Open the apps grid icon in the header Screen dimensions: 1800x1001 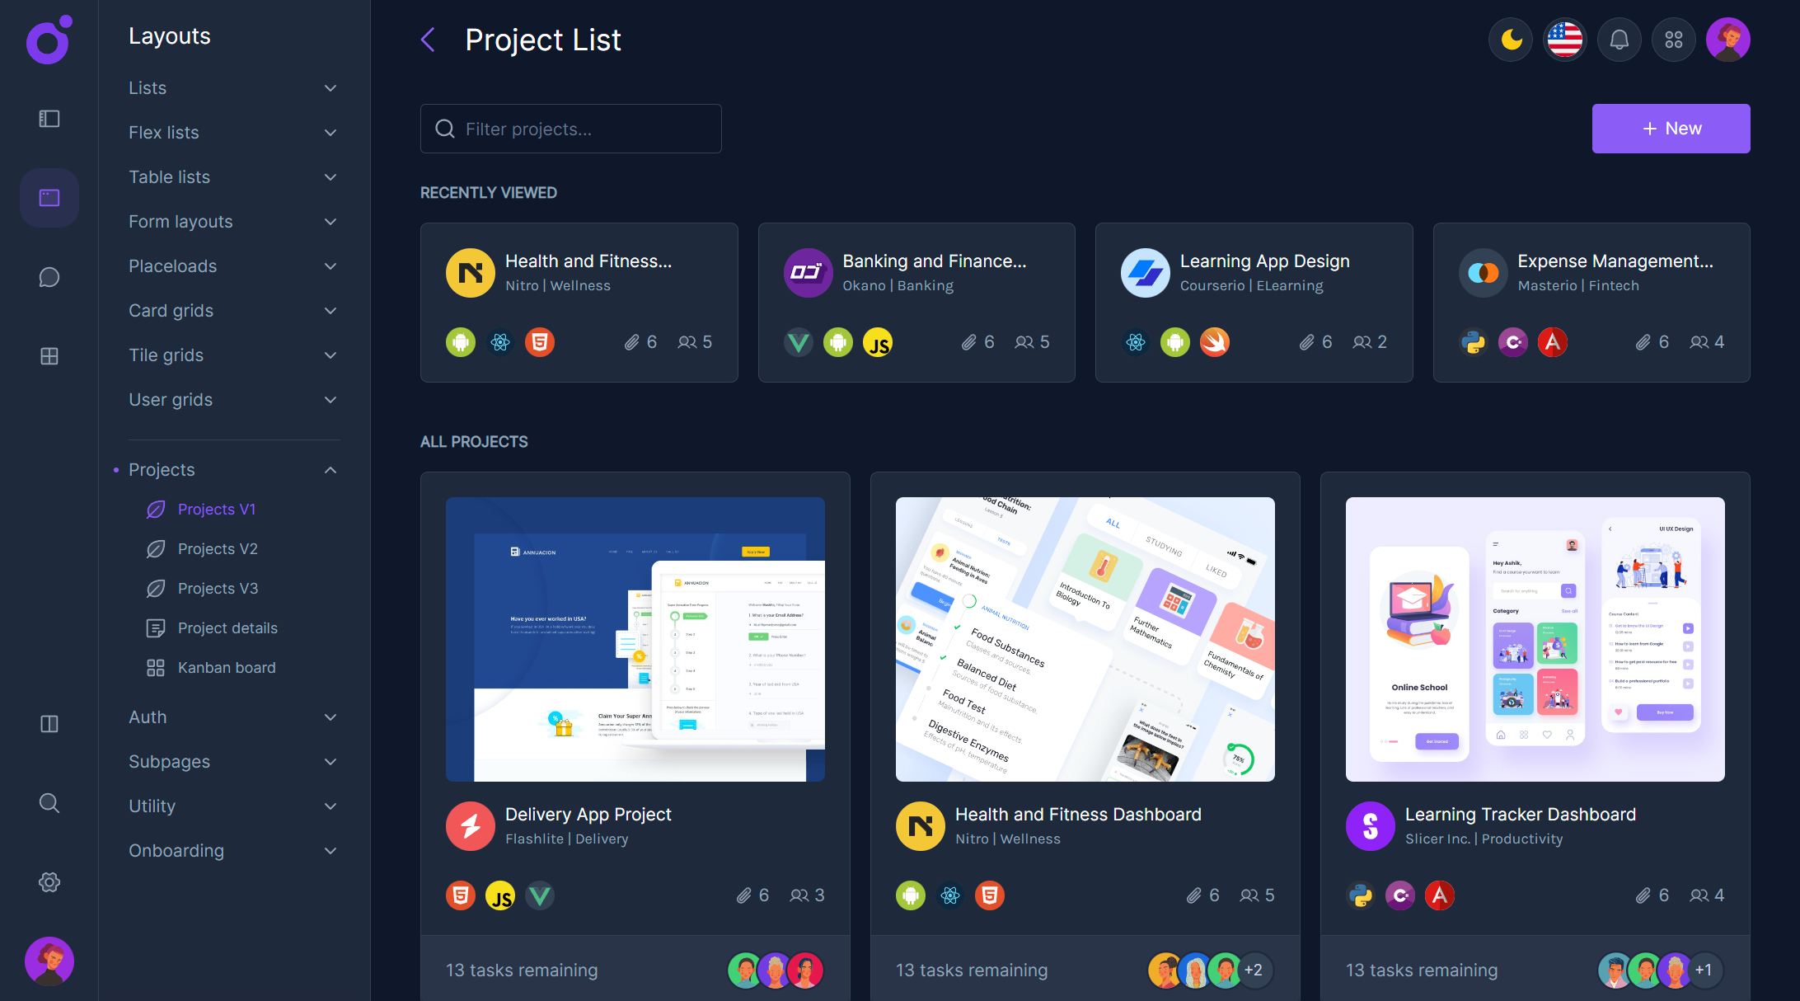tap(1673, 39)
